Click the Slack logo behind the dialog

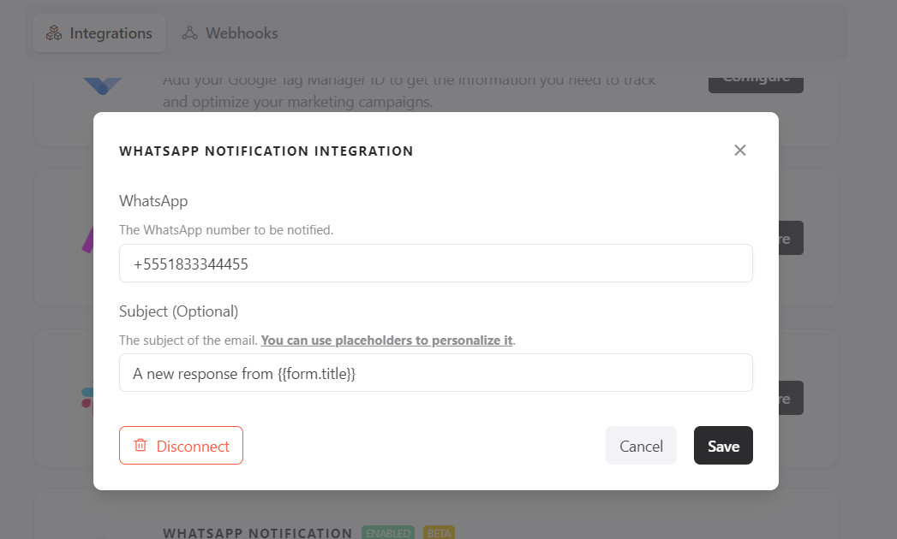(87, 398)
